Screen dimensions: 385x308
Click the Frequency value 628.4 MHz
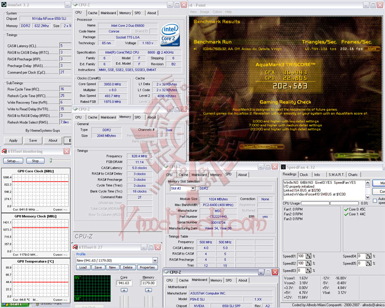(x=139, y=156)
